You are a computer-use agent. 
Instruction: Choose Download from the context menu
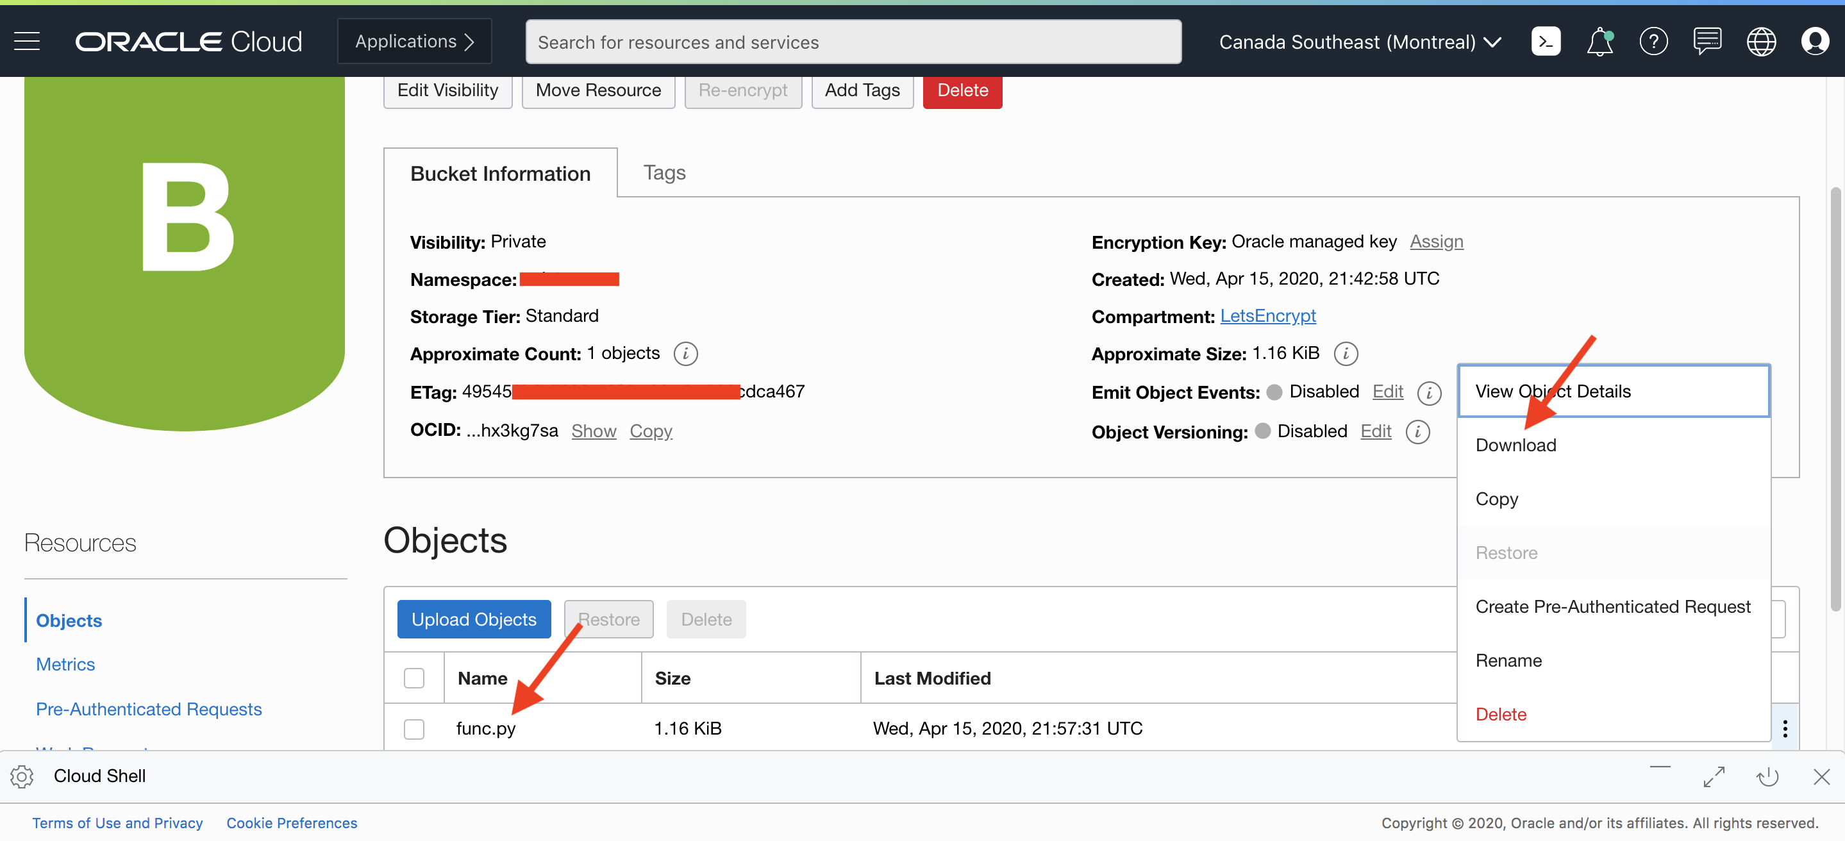tap(1515, 445)
